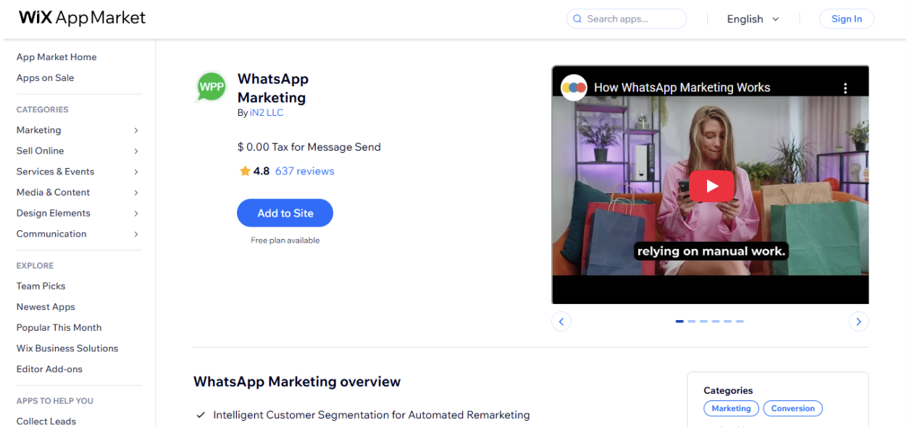Select App Market Home in sidebar
Viewport: 907px width, 446px height.
point(57,56)
